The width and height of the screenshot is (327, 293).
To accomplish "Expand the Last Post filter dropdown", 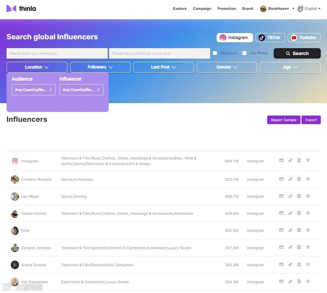I will 164,67.
